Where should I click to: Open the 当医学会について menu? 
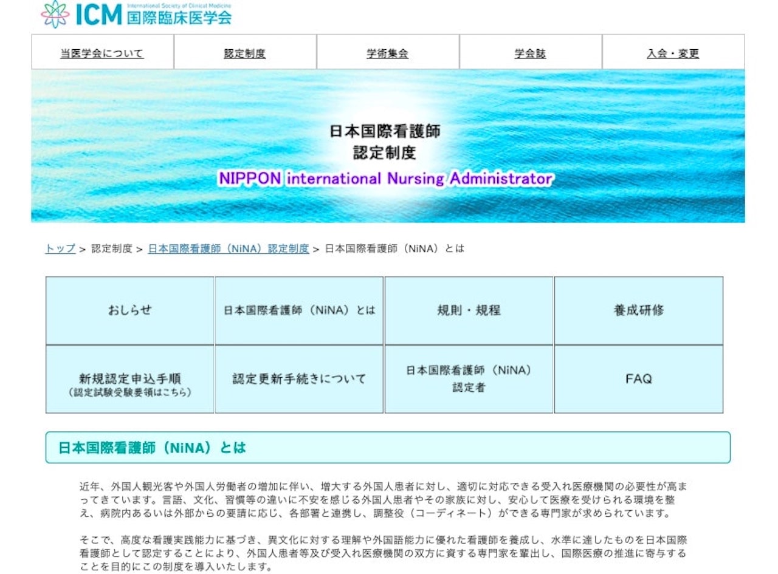[x=102, y=53]
